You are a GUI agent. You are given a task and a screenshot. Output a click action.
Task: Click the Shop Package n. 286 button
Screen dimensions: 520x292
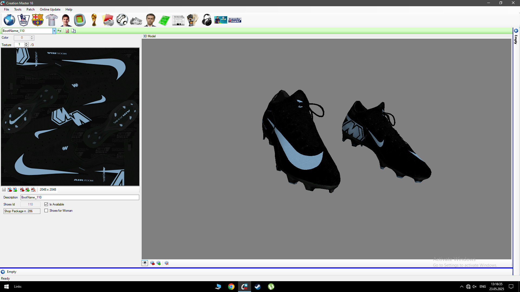(22, 211)
